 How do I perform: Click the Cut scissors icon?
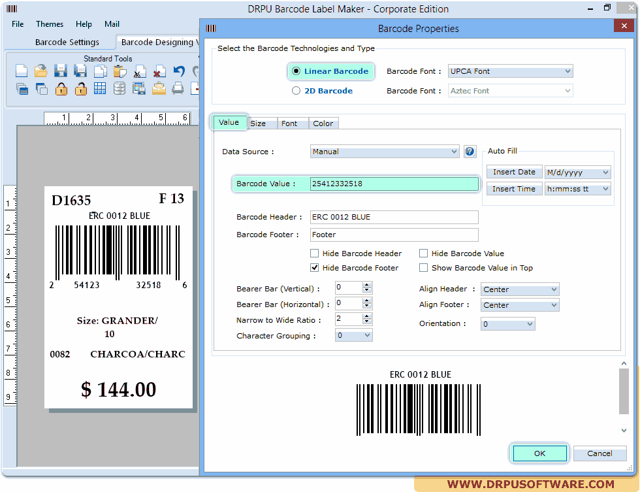click(140, 71)
